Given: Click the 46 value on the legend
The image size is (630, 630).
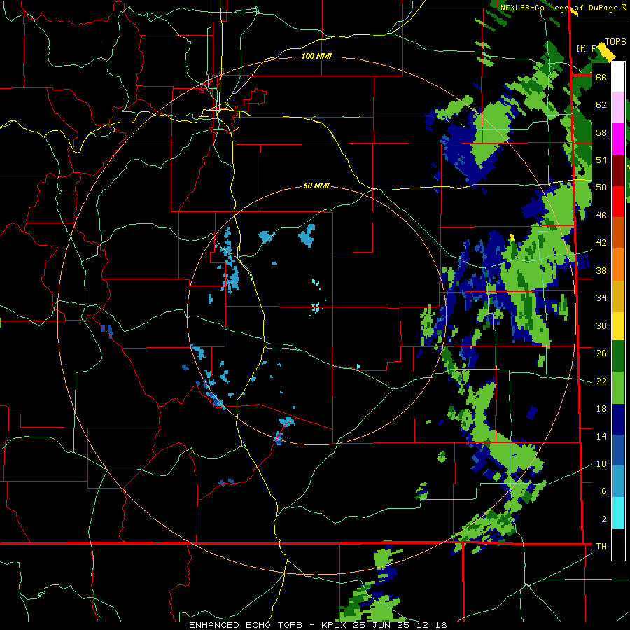Looking at the screenshot, I should point(601,216).
